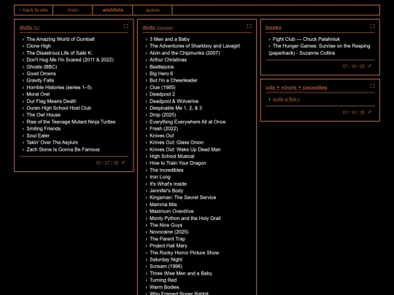This screenshot has height=295, width=394.
Task: Click 'Our Flag Means Death'
Action: pos(52,101)
